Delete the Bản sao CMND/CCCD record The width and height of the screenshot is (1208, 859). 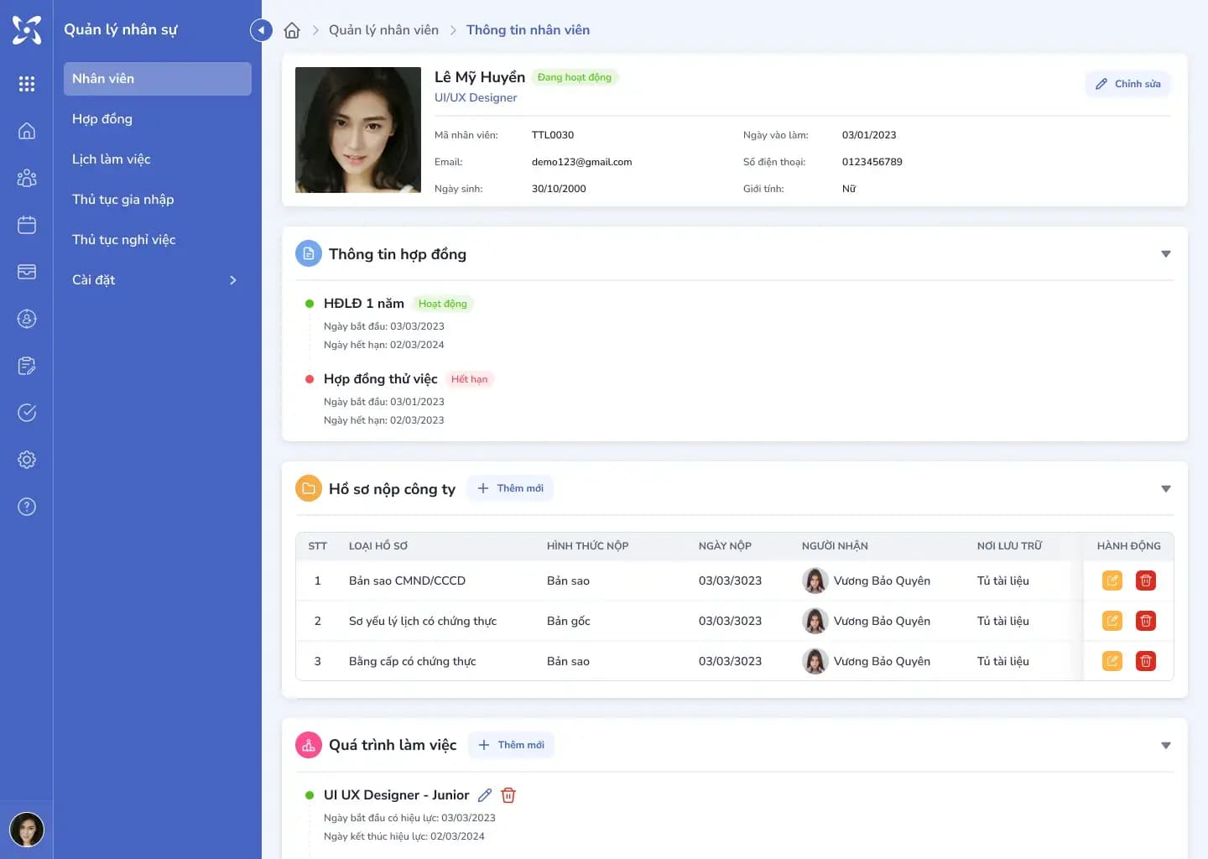(x=1146, y=580)
